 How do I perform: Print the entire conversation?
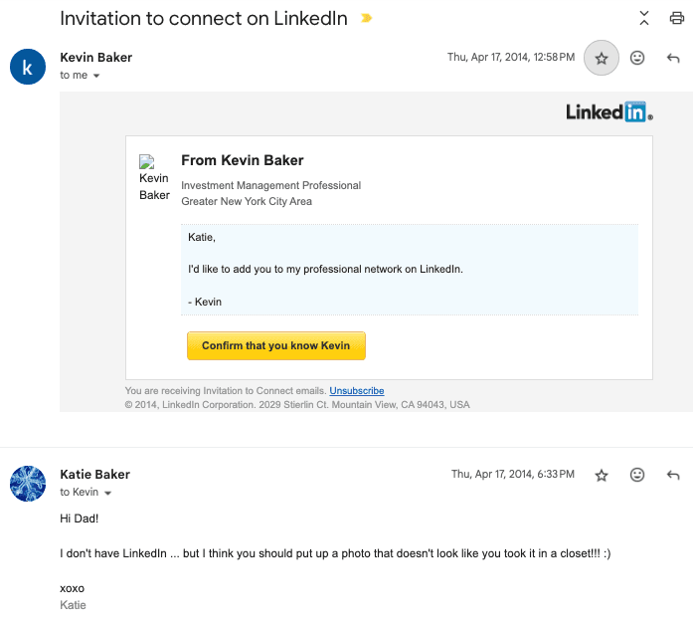point(676,18)
